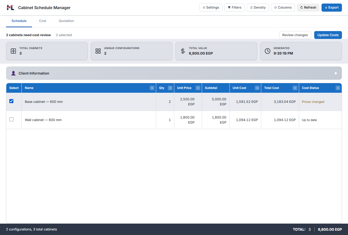The height and width of the screenshot is (235, 348).
Task: Open the Columns chooser
Action: click(x=283, y=8)
